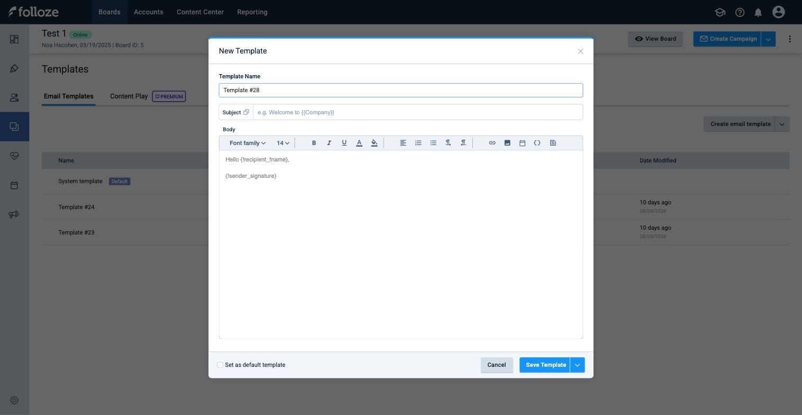Insert a bulleted list
Viewport: 802px width, 415px height.
tap(433, 143)
